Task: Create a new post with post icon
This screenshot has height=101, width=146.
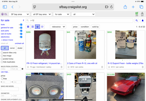Action: (137, 14)
